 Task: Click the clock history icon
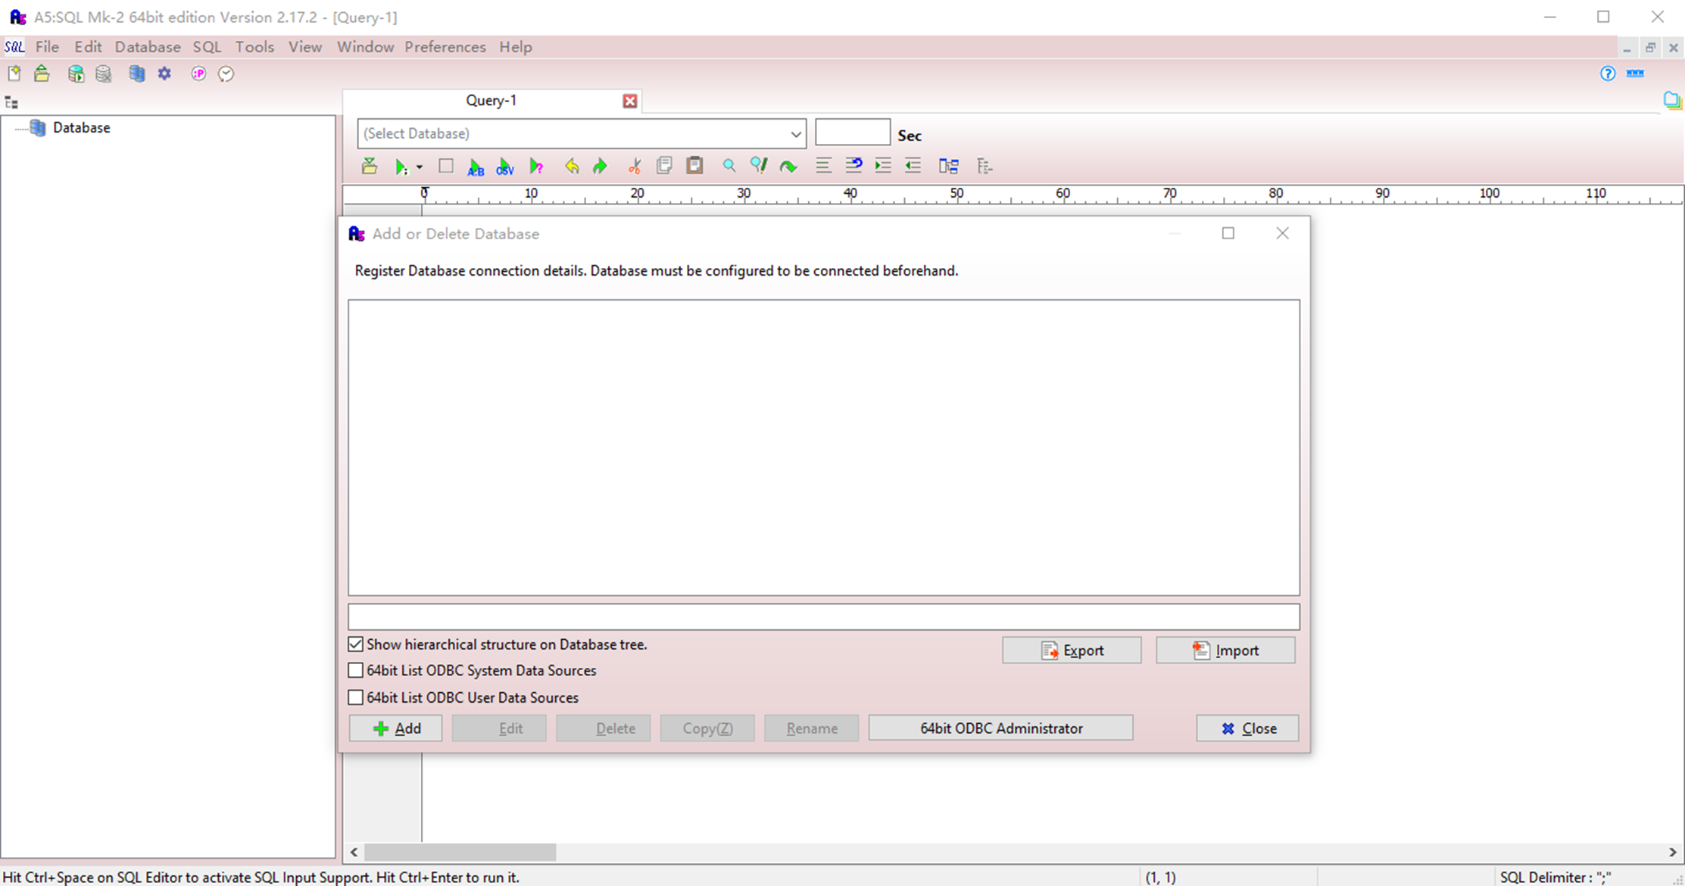(x=226, y=73)
